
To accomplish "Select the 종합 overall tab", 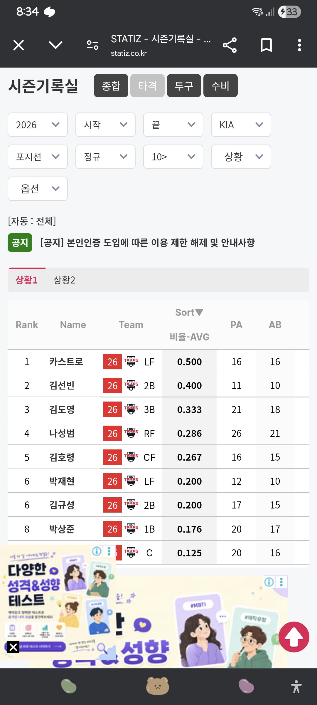I will (x=111, y=86).
